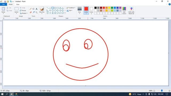Image resolution: width=171 pixels, height=96 pixels.
Task: Move the zoom slider handle
Action: (x=162, y=91)
